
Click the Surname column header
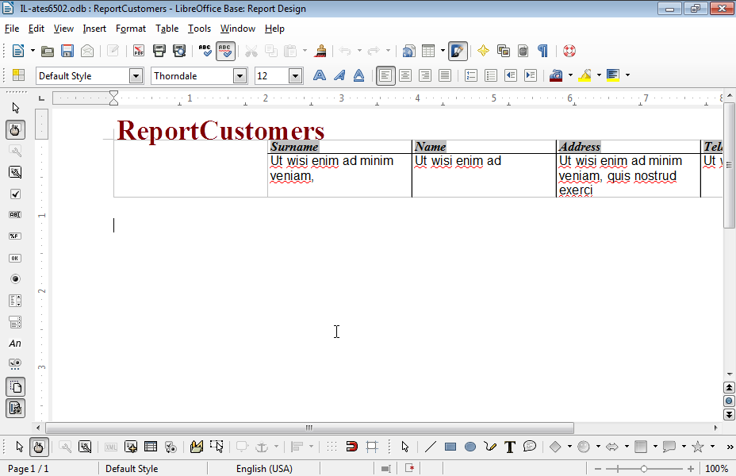(x=294, y=147)
